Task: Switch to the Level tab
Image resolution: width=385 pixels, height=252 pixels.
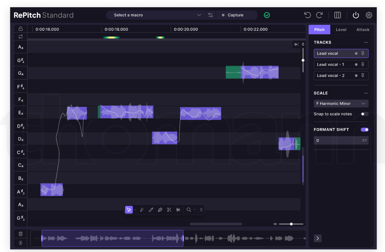Action: point(341,30)
